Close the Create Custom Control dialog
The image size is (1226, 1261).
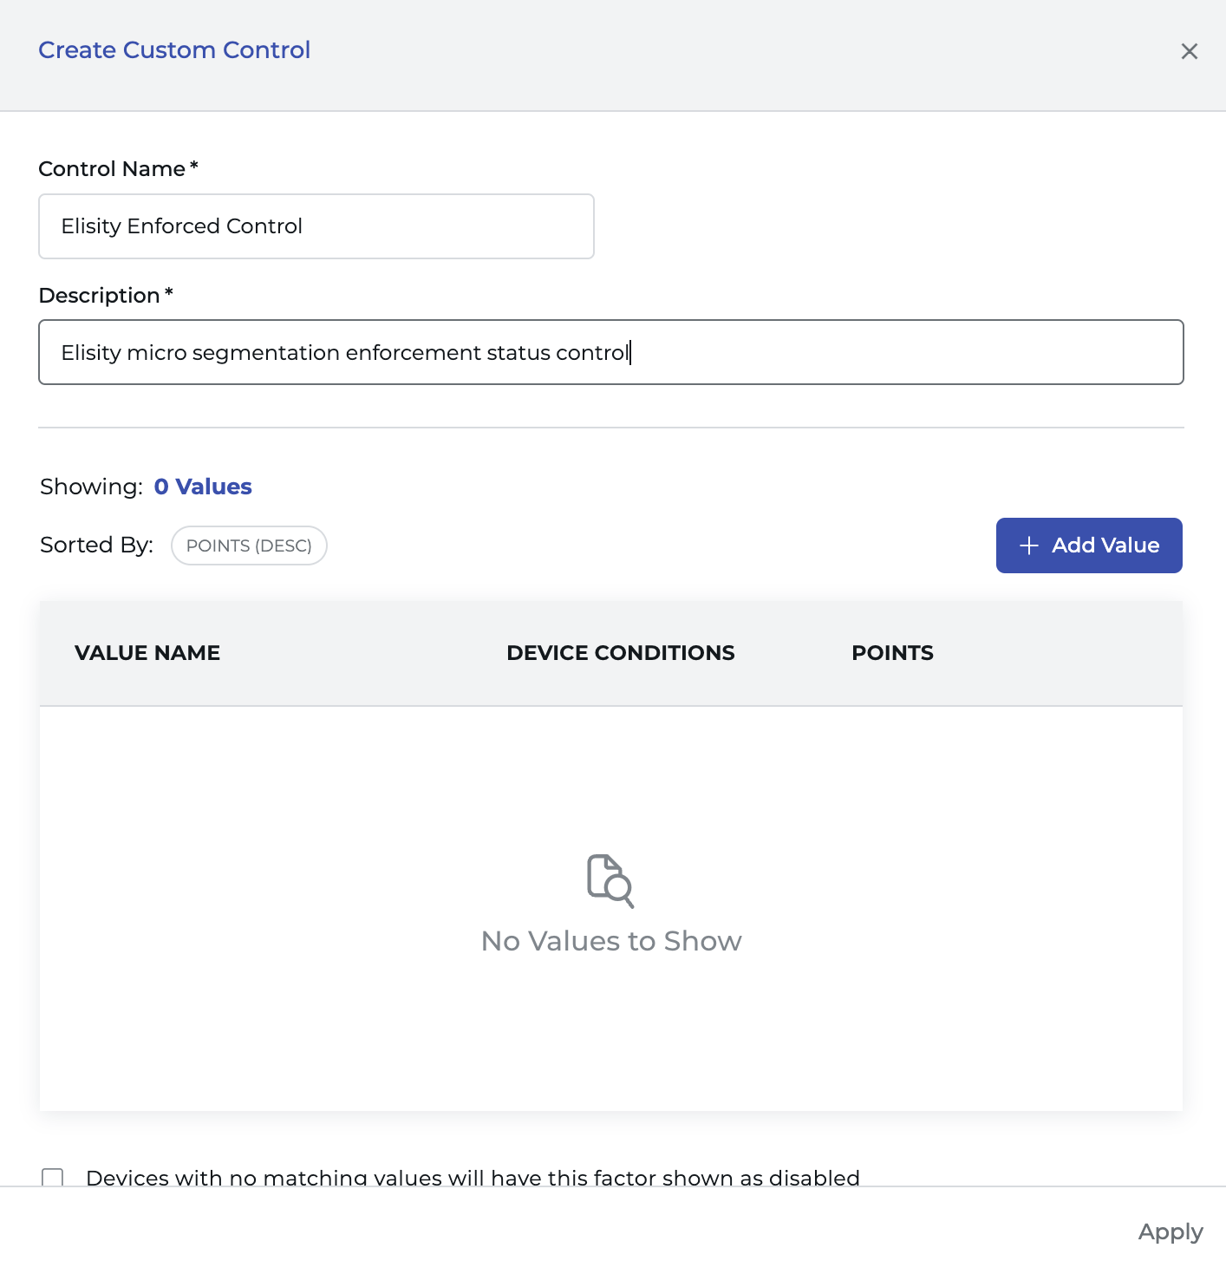[x=1189, y=51]
